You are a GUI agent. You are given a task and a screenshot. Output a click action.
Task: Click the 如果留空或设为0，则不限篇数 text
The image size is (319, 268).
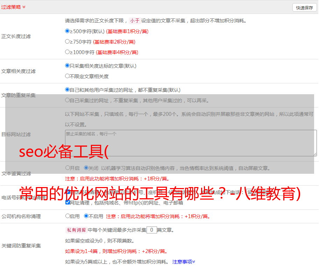[100, 241]
